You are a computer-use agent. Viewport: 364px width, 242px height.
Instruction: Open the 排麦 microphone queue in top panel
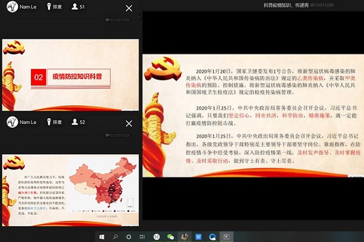(x=54, y=7)
